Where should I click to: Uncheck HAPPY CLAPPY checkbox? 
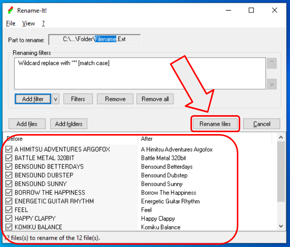coord(9,218)
